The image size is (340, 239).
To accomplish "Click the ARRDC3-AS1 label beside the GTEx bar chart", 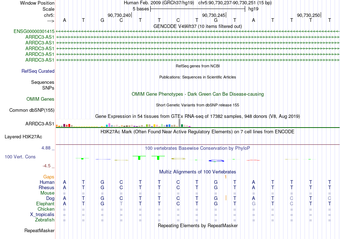I will pos(40,124).
